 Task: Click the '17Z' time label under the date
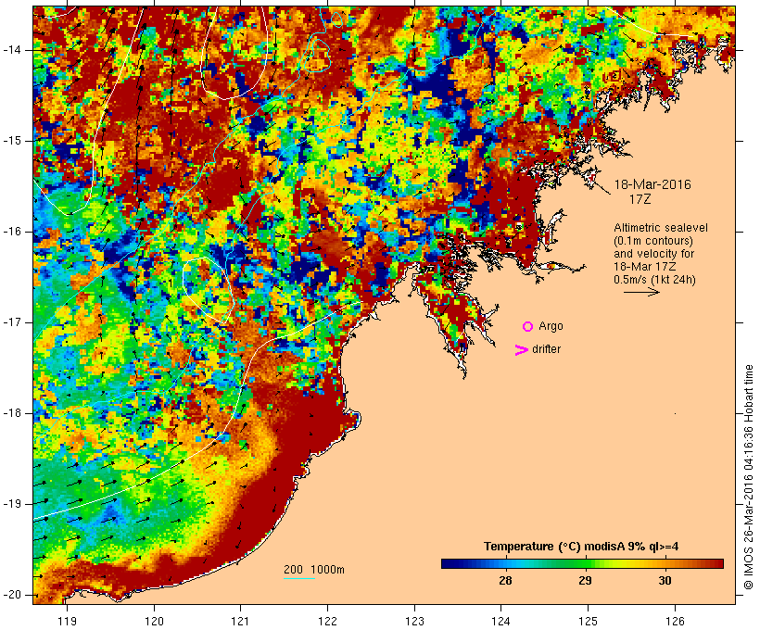tap(640, 199)
